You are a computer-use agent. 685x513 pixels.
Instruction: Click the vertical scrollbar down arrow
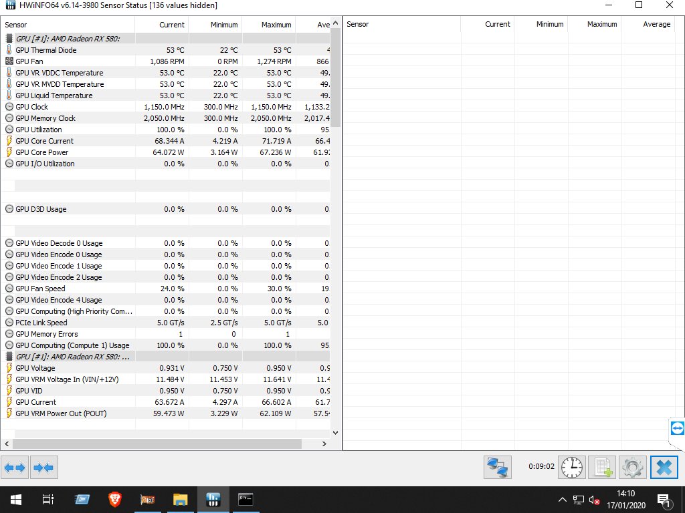pos(336,433)
